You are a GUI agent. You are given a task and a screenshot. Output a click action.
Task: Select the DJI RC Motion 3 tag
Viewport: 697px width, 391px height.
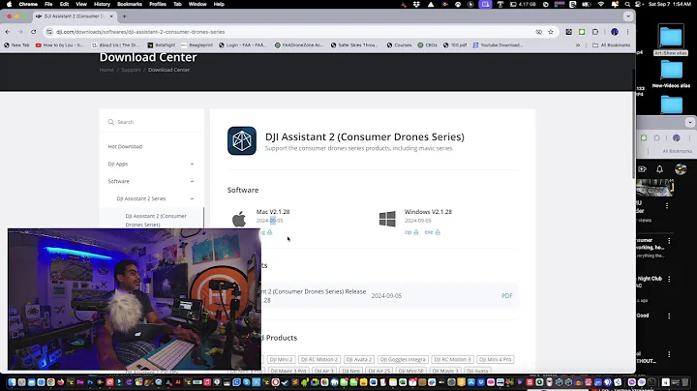point(452,359)
